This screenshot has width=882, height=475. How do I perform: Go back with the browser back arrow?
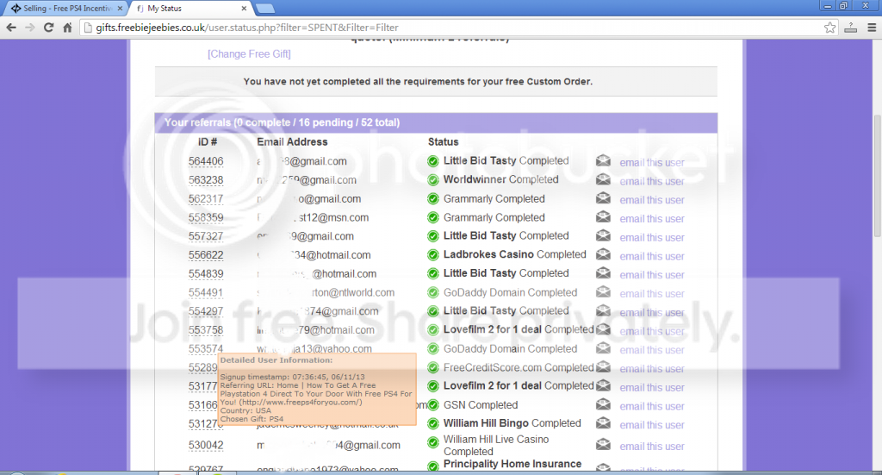point(11,27)
